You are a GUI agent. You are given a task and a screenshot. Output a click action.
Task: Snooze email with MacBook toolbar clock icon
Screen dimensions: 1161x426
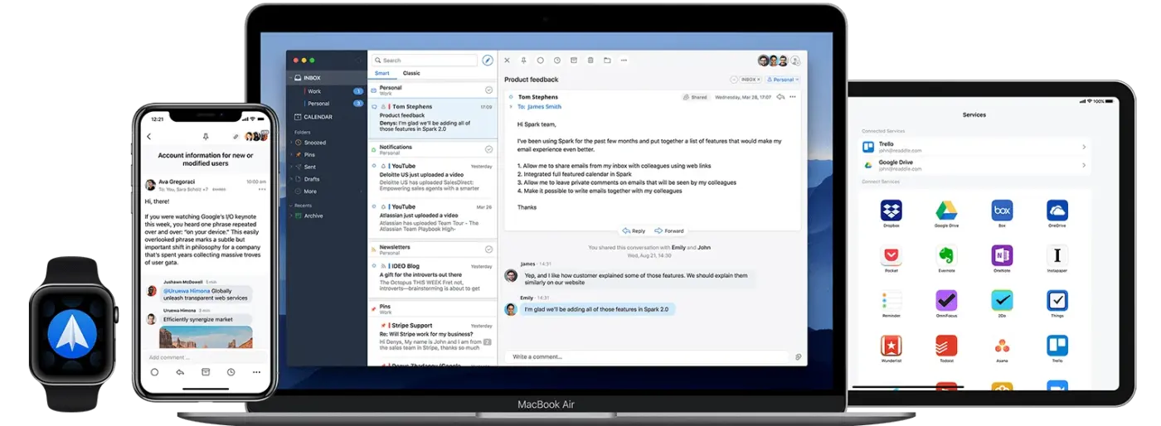pos(557,61)
